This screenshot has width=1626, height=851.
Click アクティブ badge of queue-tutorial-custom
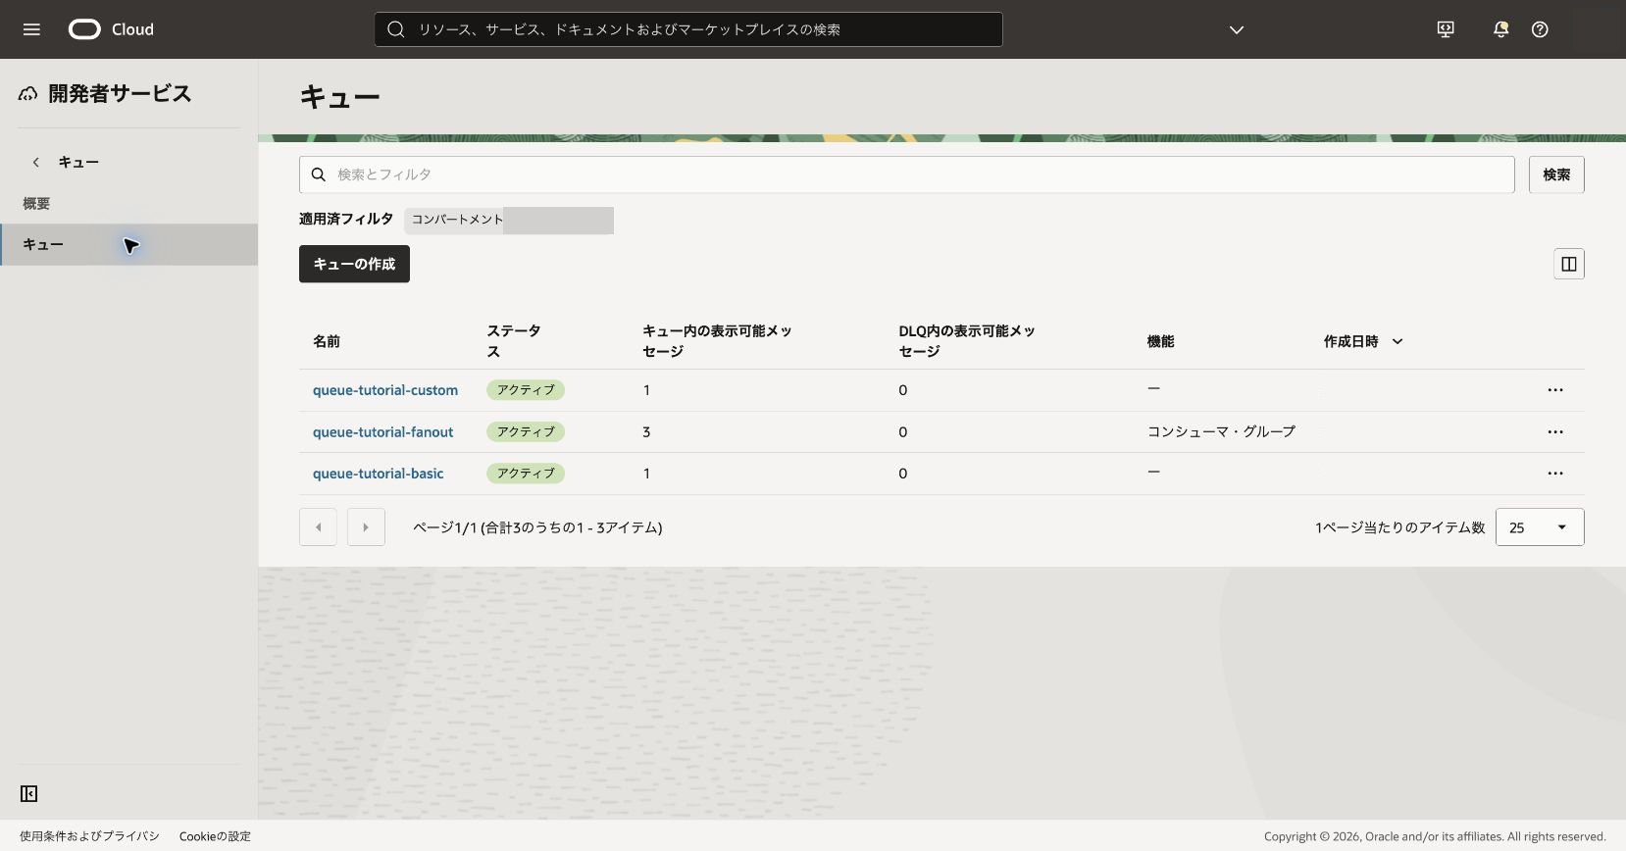[526, 390]
